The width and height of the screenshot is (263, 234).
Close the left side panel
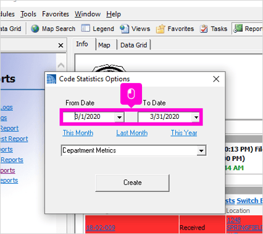61,45
